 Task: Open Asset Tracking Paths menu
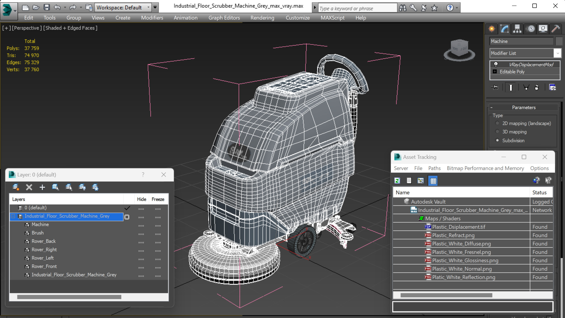pos(434,168)
